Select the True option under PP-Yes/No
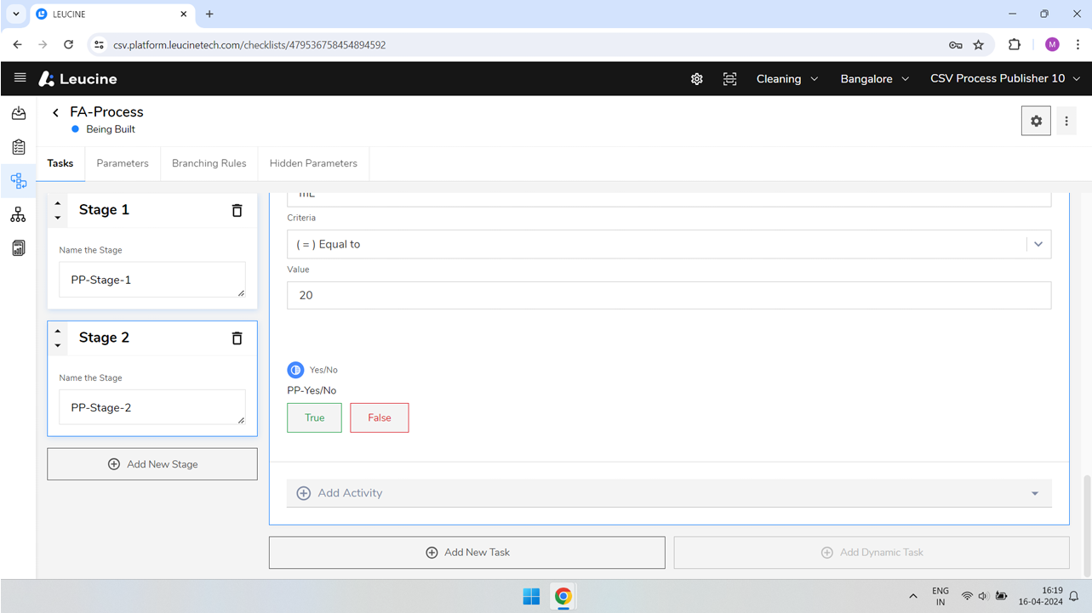The height and width of the screenshot is (613, 1092). (314, 417)
